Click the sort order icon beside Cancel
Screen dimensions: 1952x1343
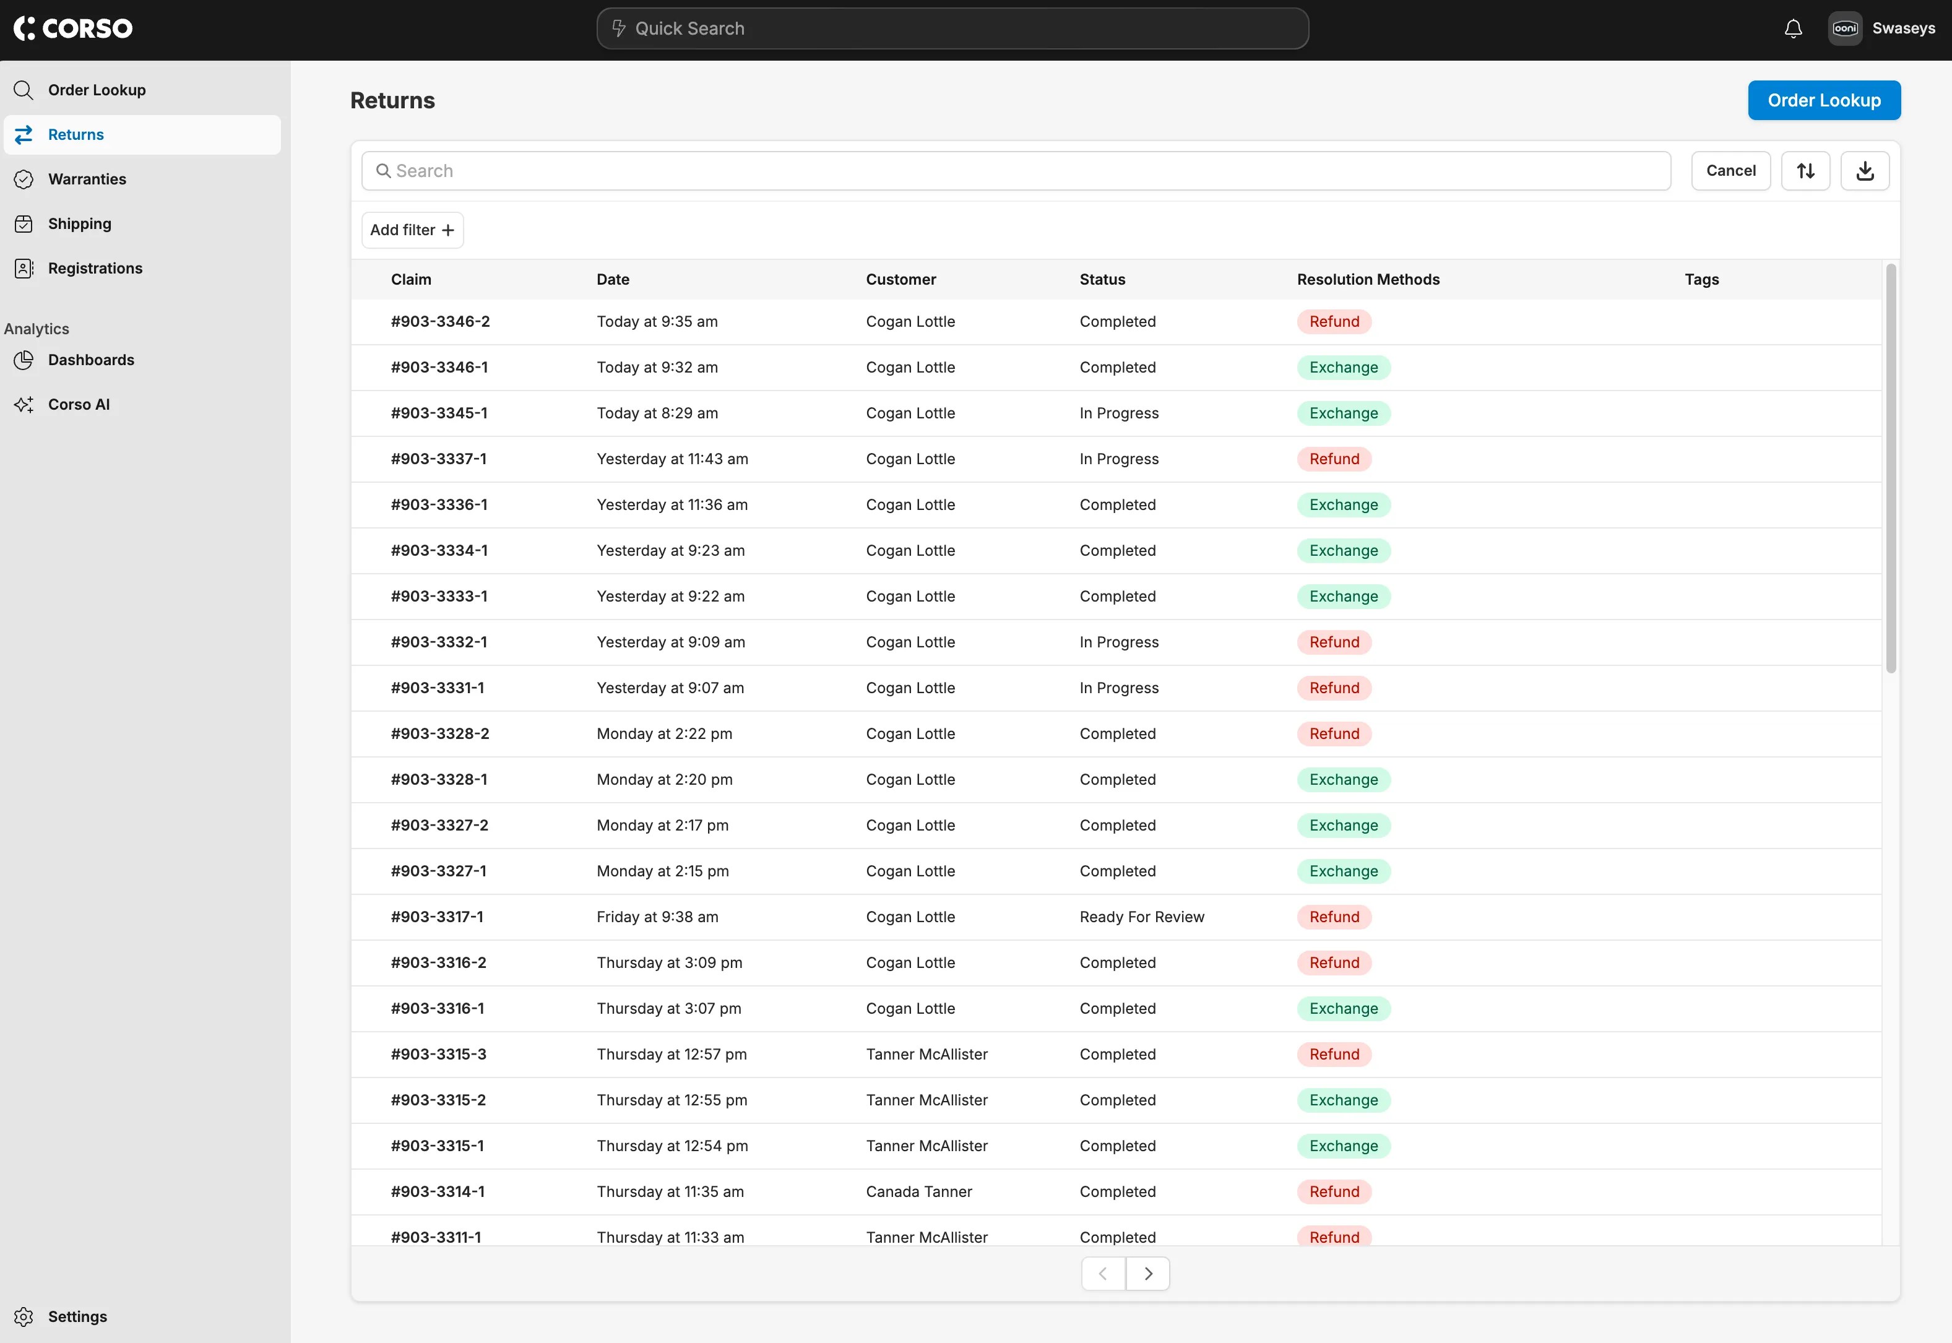[1805, 170]
